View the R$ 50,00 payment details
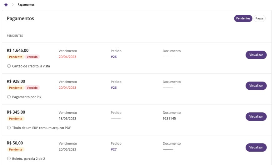The width and height of the screenshot is (274, 165). coord(256,147)
